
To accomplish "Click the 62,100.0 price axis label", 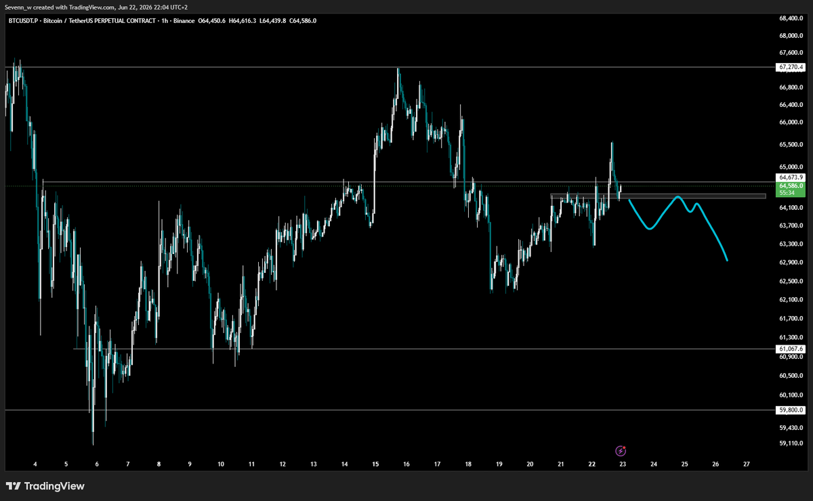I will tap(791, 299).
